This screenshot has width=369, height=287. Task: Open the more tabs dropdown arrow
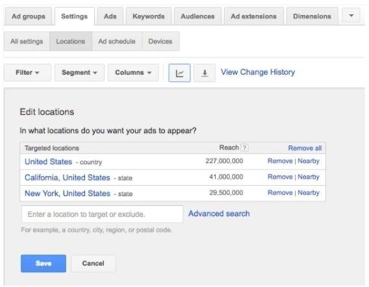pyautogui.click(x=351, y=16)
